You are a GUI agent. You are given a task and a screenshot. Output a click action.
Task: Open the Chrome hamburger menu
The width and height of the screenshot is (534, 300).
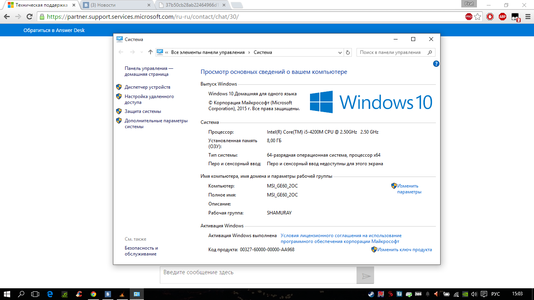tap(527, 17)
